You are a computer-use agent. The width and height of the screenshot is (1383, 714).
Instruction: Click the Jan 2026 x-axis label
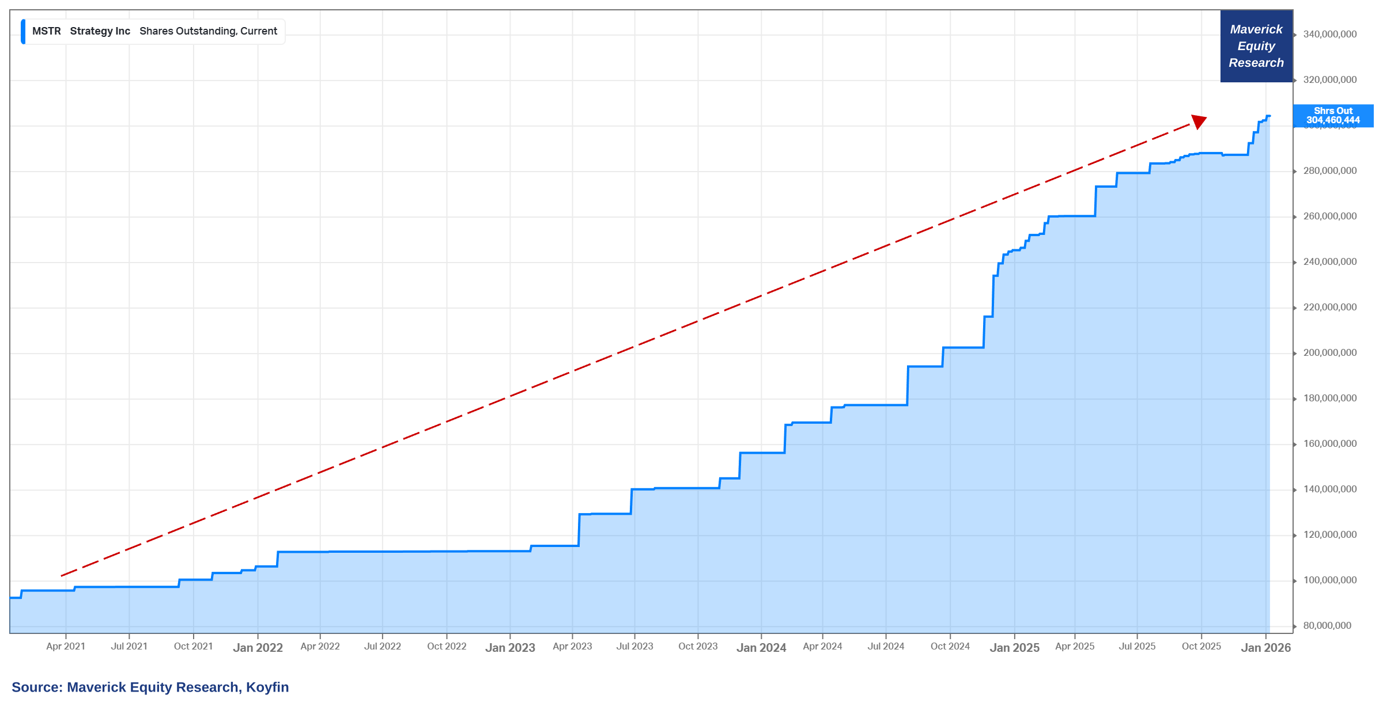1265,648
